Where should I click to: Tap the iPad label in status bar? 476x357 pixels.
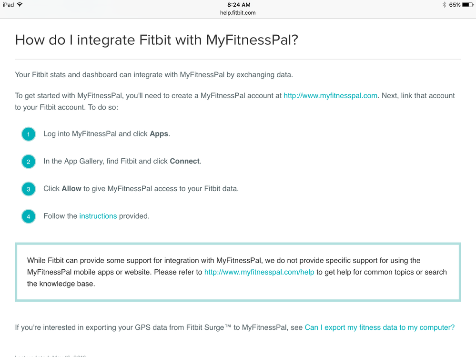click(x=8, y=5)
